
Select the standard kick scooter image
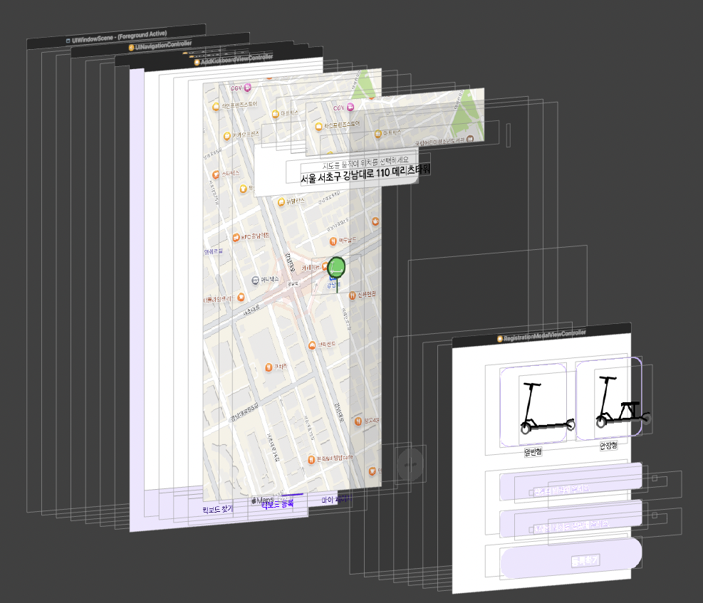click(x=548, y=407)
